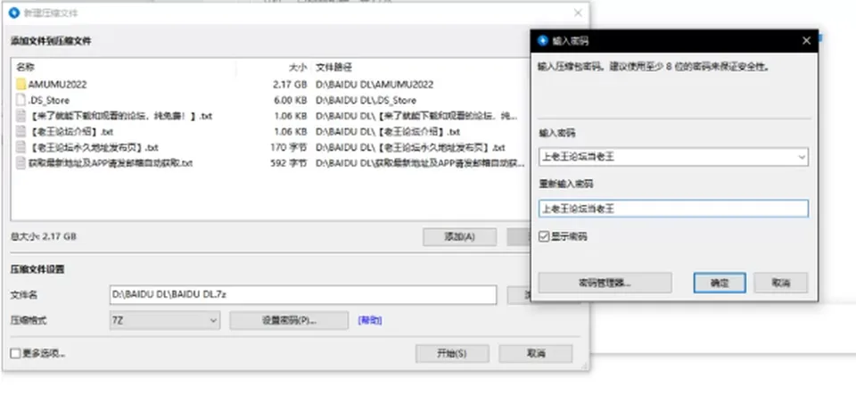The image size is (856, 403).
Task: Click the app icon in 输入密码 title bar
Action: click(543, 41)
